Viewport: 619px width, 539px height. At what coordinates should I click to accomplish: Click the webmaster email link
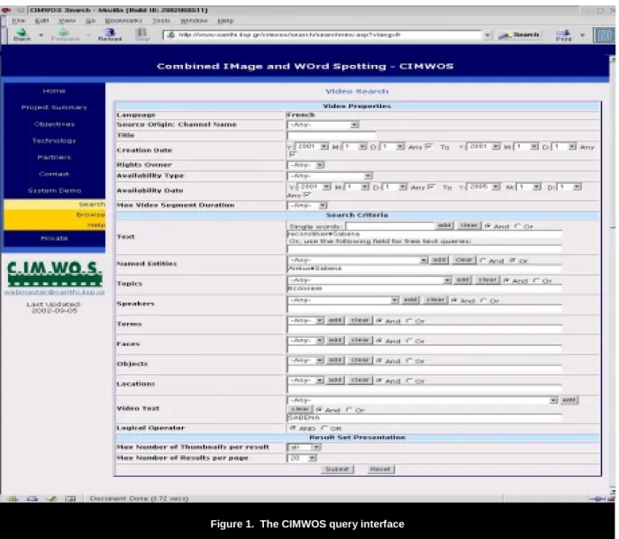(x=54, y=292)
